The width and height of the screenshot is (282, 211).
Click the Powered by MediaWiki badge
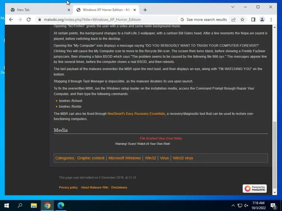[x=254, y=188]
